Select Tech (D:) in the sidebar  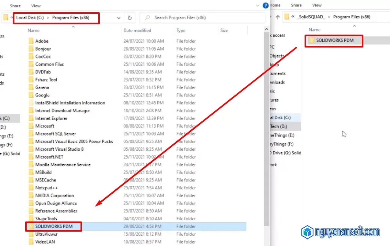pos(279,126)
